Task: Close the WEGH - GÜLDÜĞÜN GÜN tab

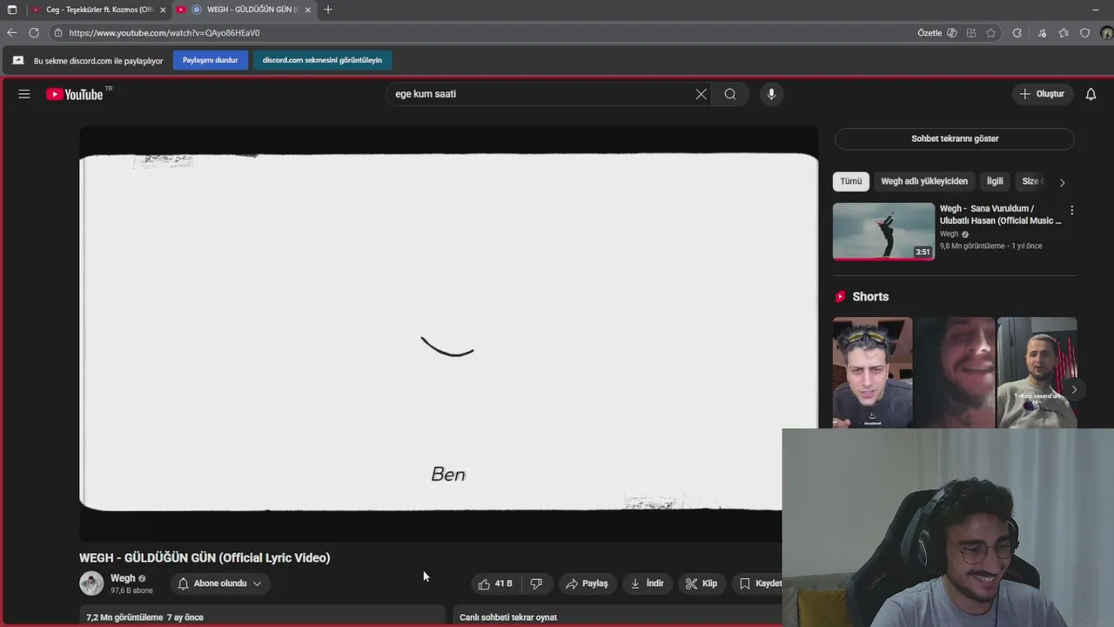Action: [307, 10]
